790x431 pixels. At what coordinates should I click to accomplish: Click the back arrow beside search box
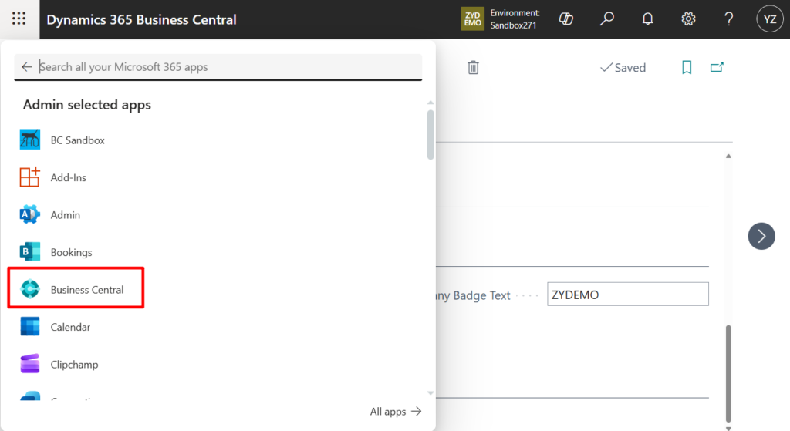tap(27, 67)
